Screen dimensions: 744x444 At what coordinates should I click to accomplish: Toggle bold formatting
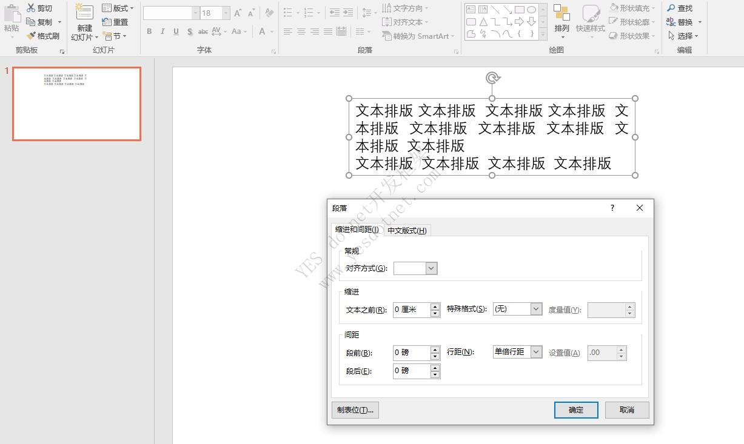tap(149, 31)
